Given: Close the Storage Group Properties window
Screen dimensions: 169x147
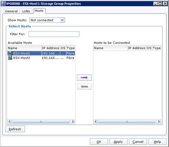Looking at the screenshot, I should (165, 4).
